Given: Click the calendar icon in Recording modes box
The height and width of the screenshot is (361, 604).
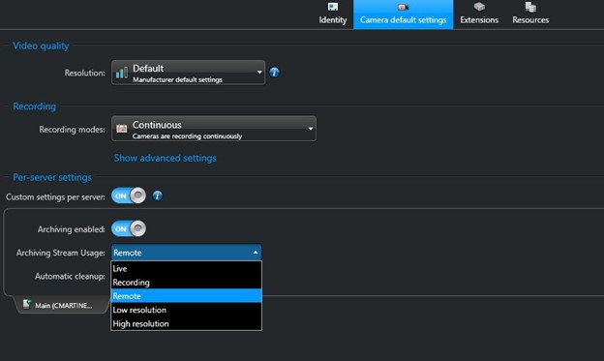Looking at the screenshot, I should pyautogui.click(x=122, y=129).
